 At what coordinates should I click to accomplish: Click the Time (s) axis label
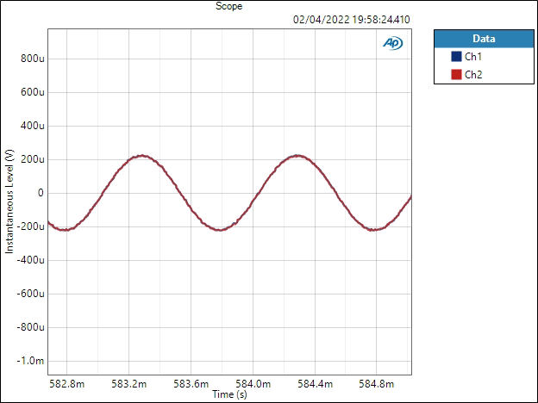coord(229,394)
